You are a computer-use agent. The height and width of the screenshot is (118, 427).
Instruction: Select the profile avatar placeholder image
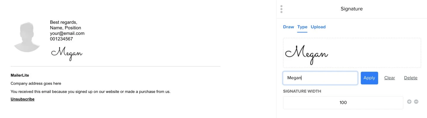pyautogui.click(x=27, y=37)
